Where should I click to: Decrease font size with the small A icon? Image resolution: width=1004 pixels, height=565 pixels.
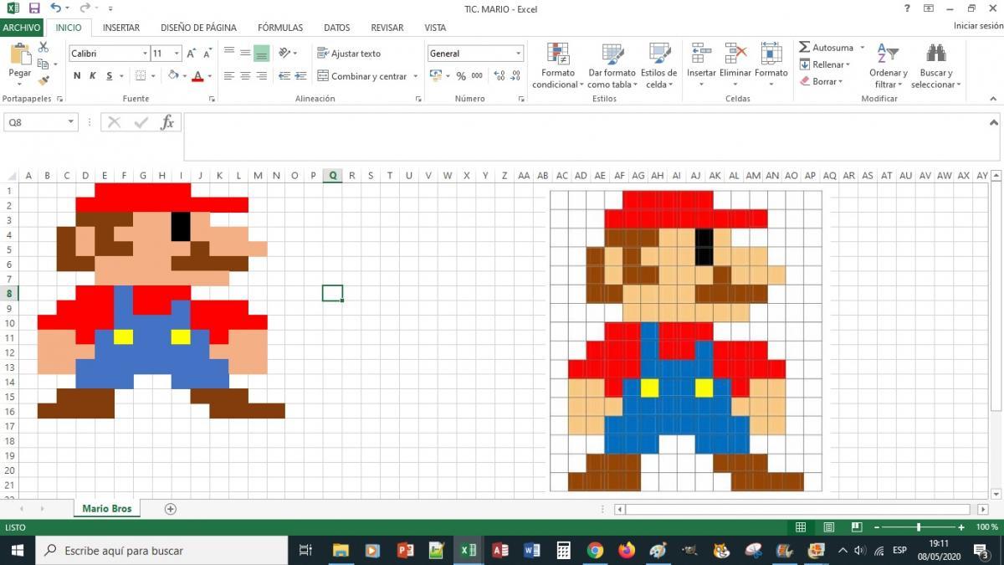pos(208,54)
